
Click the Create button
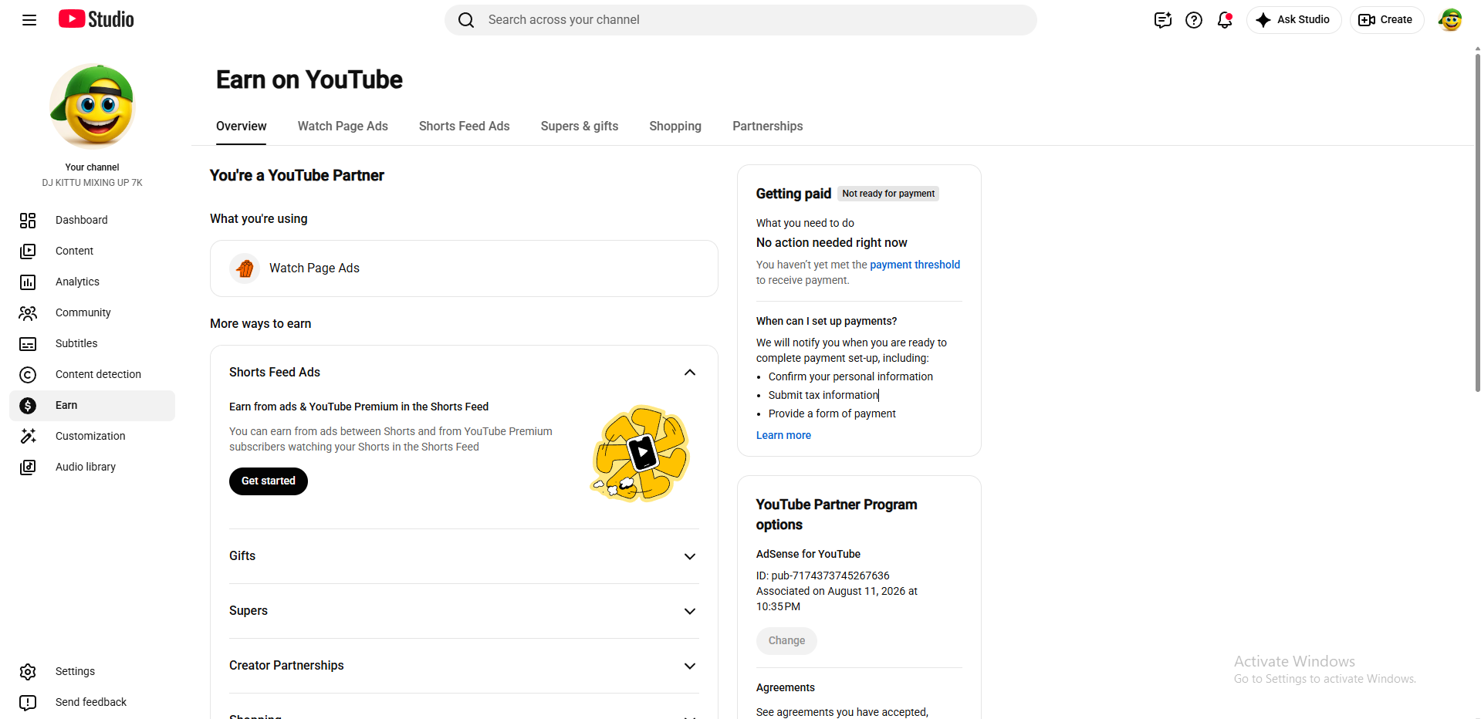[x=1386, y=20]
